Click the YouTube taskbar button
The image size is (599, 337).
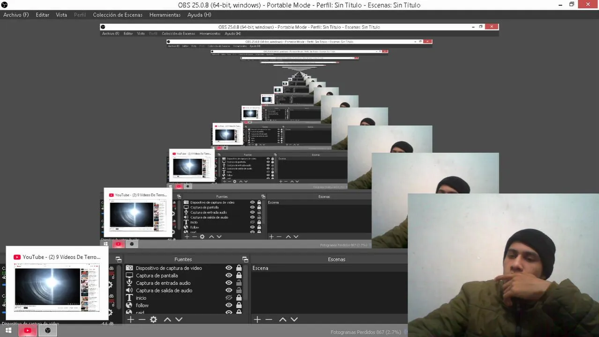coord(28,330)
